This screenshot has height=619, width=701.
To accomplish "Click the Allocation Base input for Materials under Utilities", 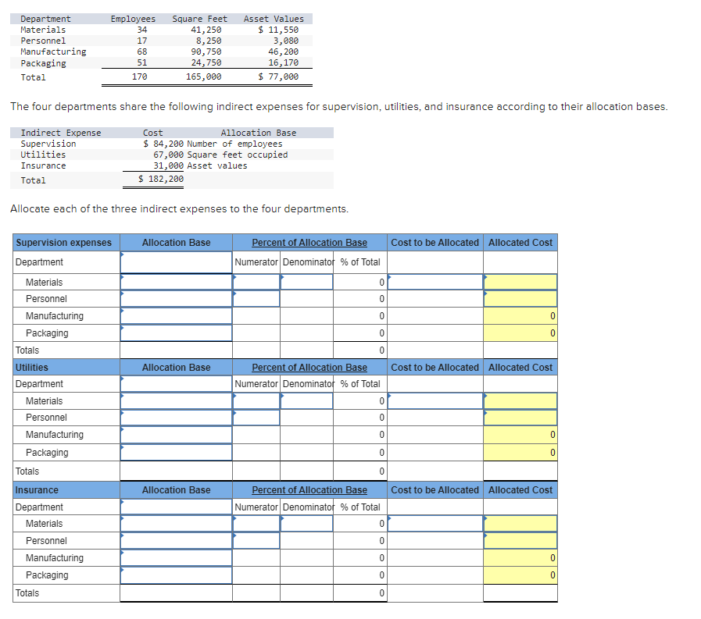I will click(x=176, y=400).
